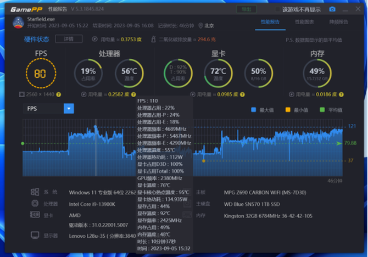Click the VRAM 50% gauge
This screenshot has width=368, height=257.
[258, 73]
